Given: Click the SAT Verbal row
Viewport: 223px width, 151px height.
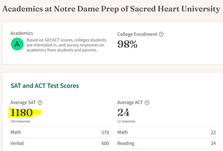Looking at the screenshot, I should pyautogui.click(x=60, y=143).
